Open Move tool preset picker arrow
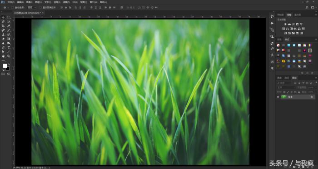 8,8
